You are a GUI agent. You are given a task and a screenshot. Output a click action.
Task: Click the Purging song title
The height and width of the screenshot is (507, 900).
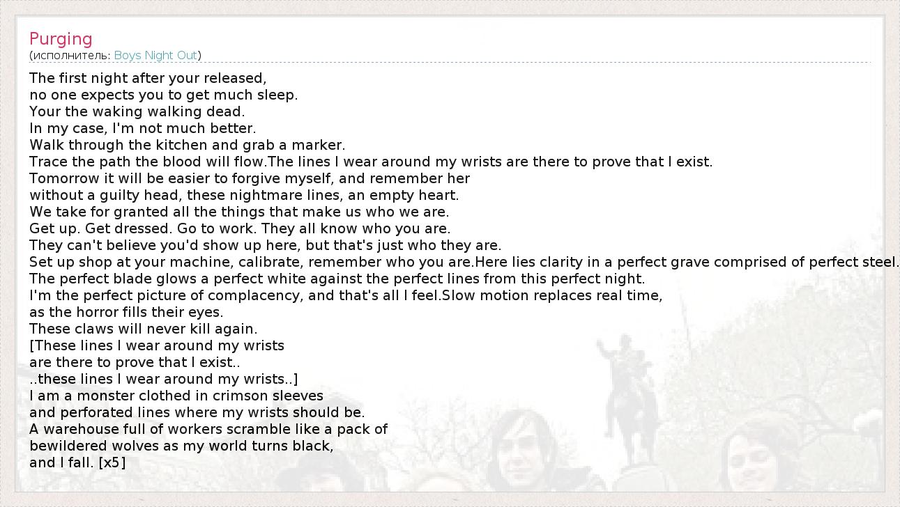pyautogui.click(x=61, y=39)
